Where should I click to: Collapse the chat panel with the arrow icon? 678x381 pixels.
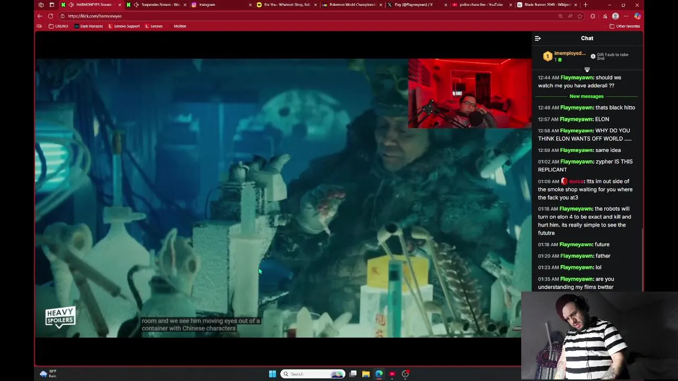(x=538, y=38)
